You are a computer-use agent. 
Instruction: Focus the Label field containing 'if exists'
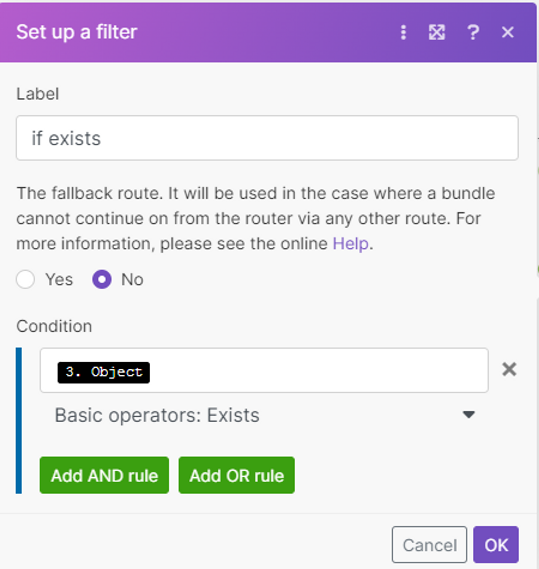267,138
